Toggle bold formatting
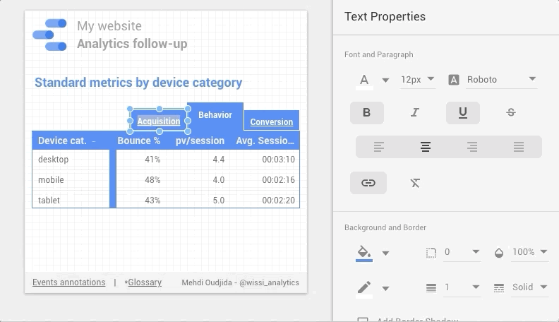Image resolution: width=559 pixels, height=322 pixels. (x=366, y=113)
